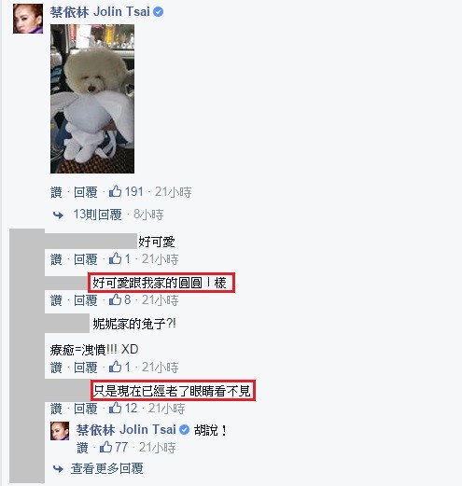Screen dimensions: 462x486
Task: Click reply arrow icon beside 13則回覆
Action: click(58, 215)
